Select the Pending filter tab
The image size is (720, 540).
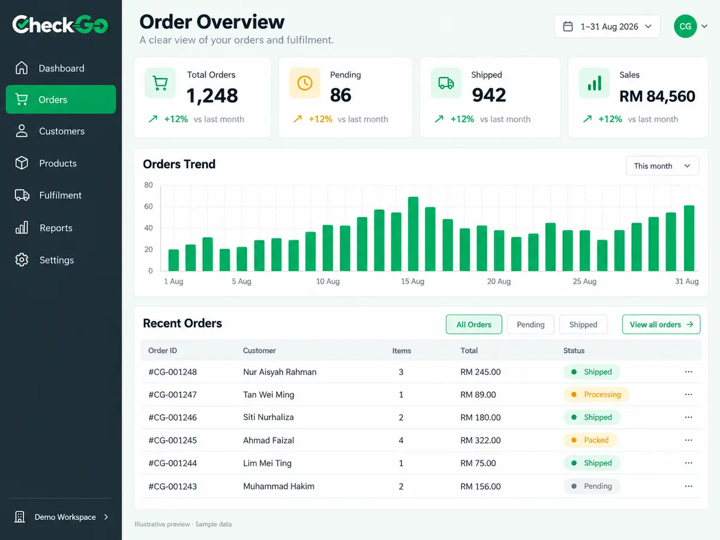point(530,325)
